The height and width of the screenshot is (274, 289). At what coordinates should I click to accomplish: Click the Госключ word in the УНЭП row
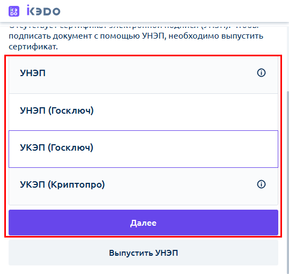pyautogui.click(x=71, y=111)
